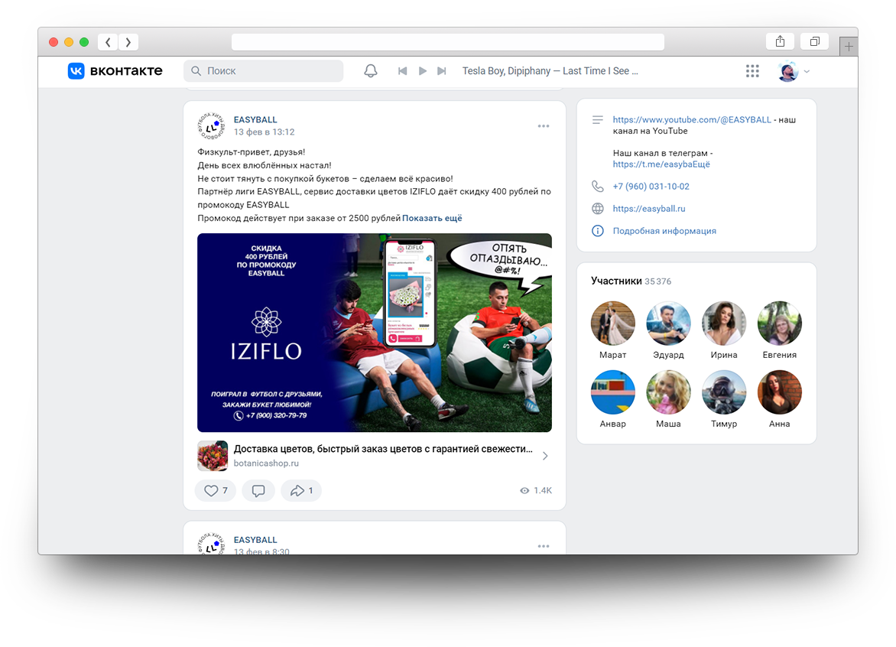Open link preview arrow chevron

pyautogui.click(x=545, y=456)
